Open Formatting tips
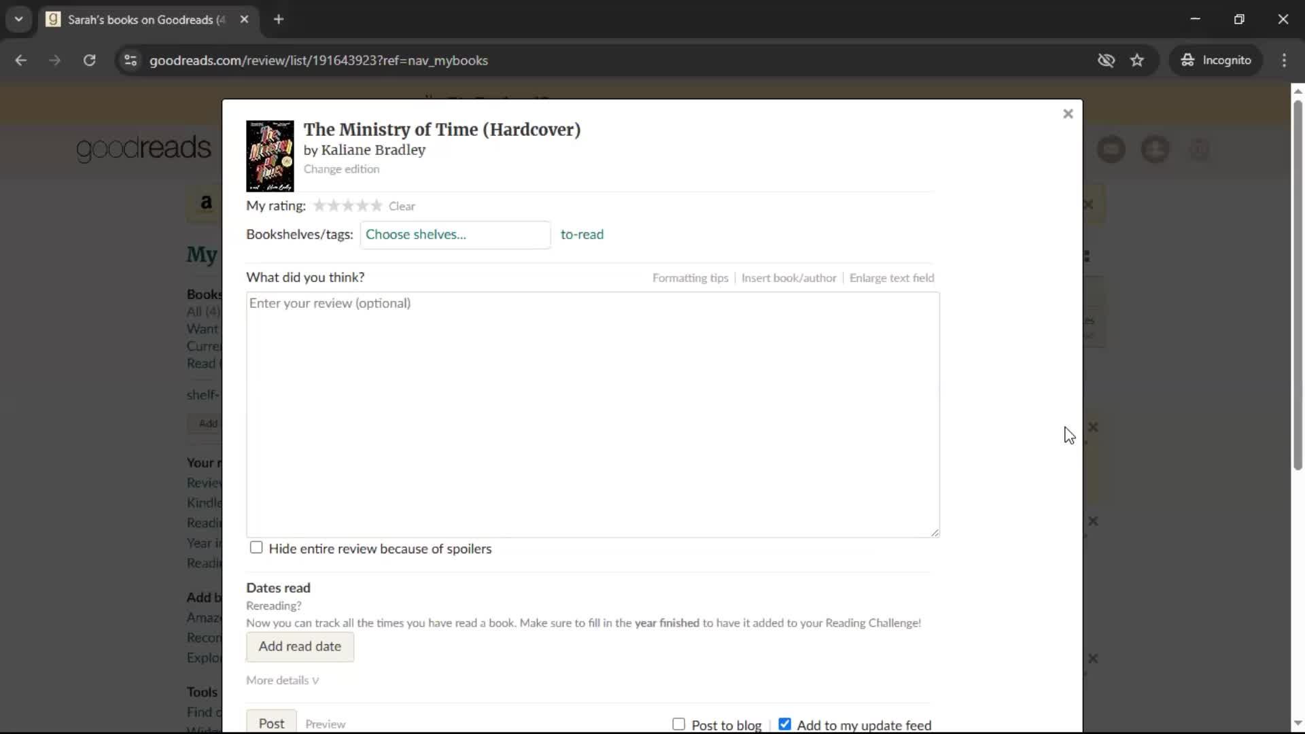This screenshot has width=1305, height=734. coord(690,278)
